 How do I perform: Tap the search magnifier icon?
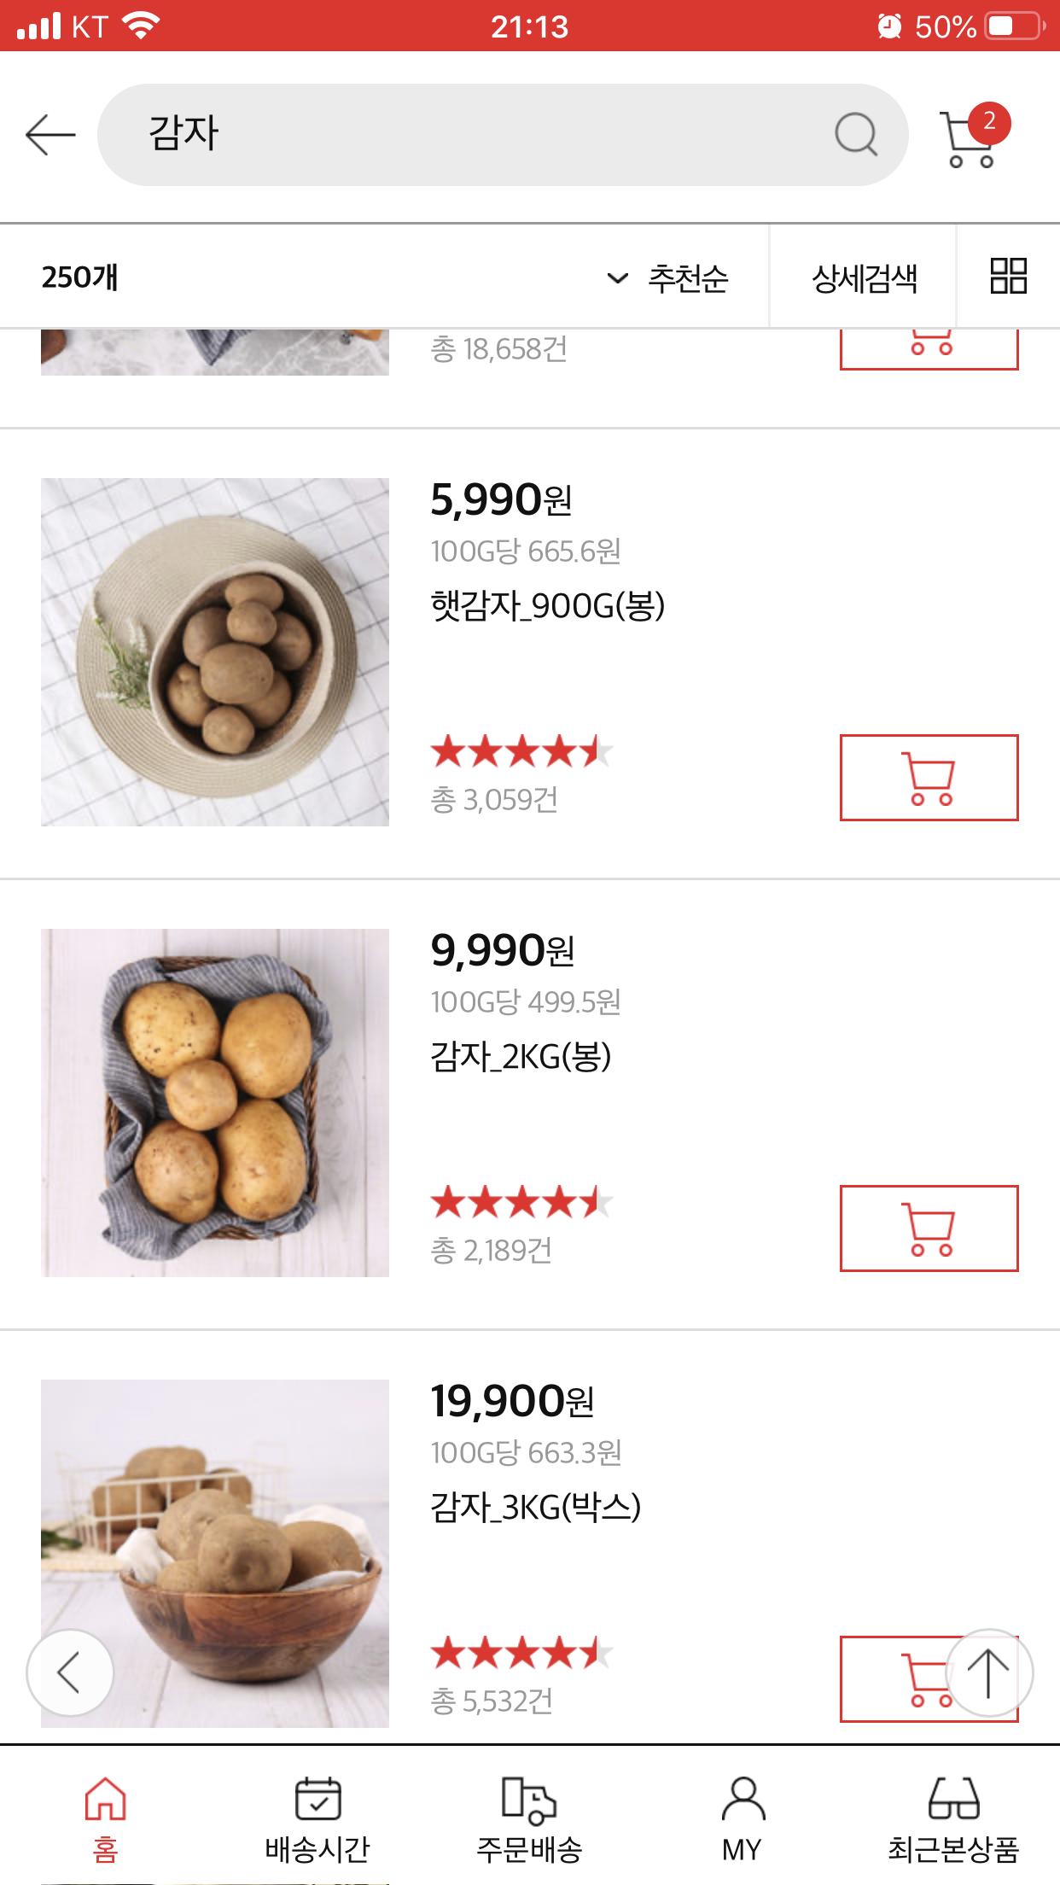[x=855, y=135]
